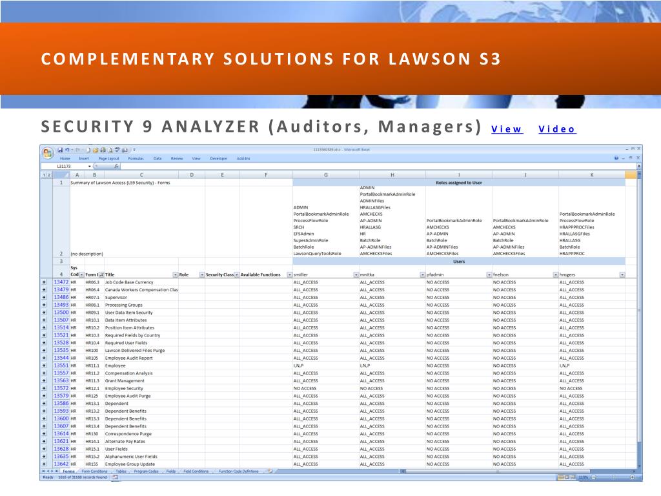
Task: Open the Available Functions filter dropdown
Action: click(x=289, y=274)
